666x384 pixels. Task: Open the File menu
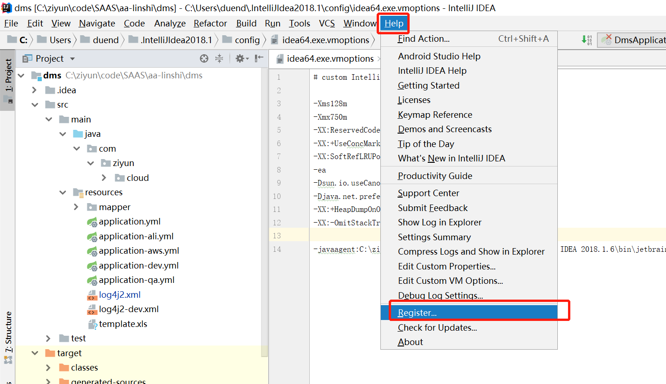[11, 23]
